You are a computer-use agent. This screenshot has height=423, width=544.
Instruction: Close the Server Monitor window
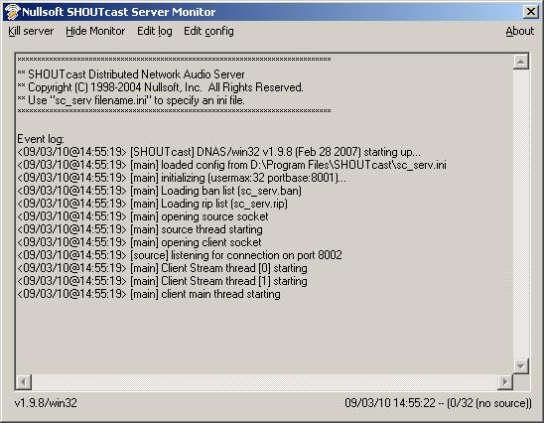[531, 12]
